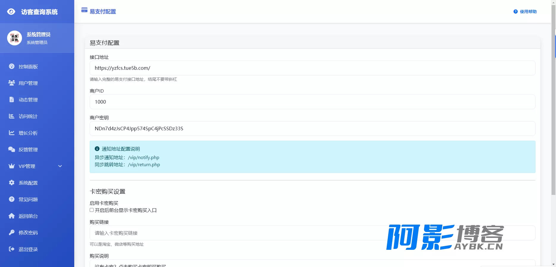Image resolution: width=556 pixels, height=267 pixels.
Task: Click the user management people icon
Action: (x=12, y=83)
